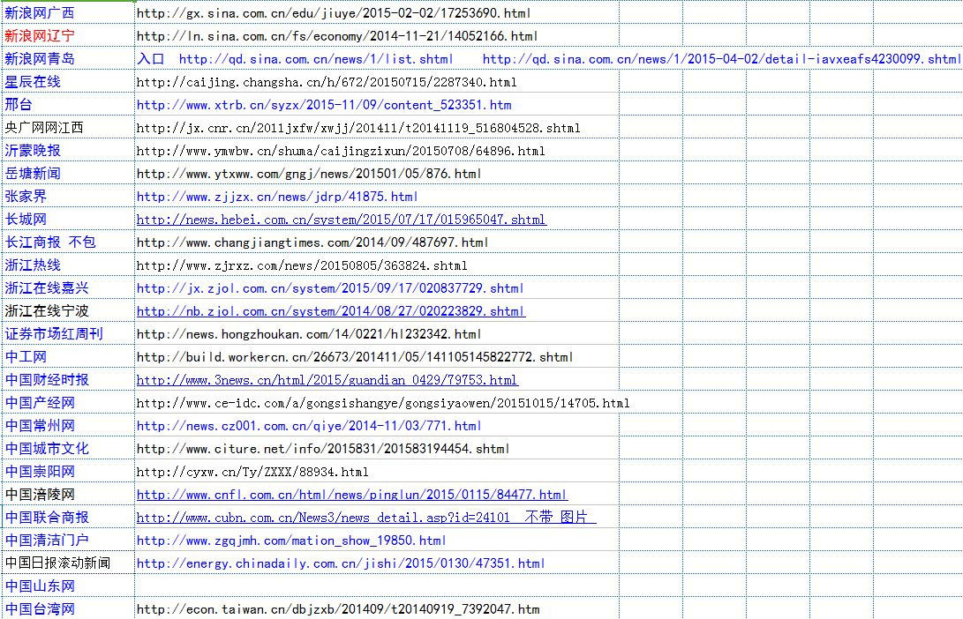
Task: Select the cell 长城网
Action: (68, 219)
